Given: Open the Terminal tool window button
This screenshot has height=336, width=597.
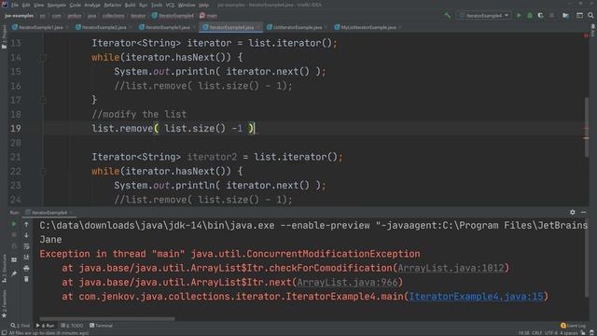Looking at the screenshot, I should [x=101, y=326].
